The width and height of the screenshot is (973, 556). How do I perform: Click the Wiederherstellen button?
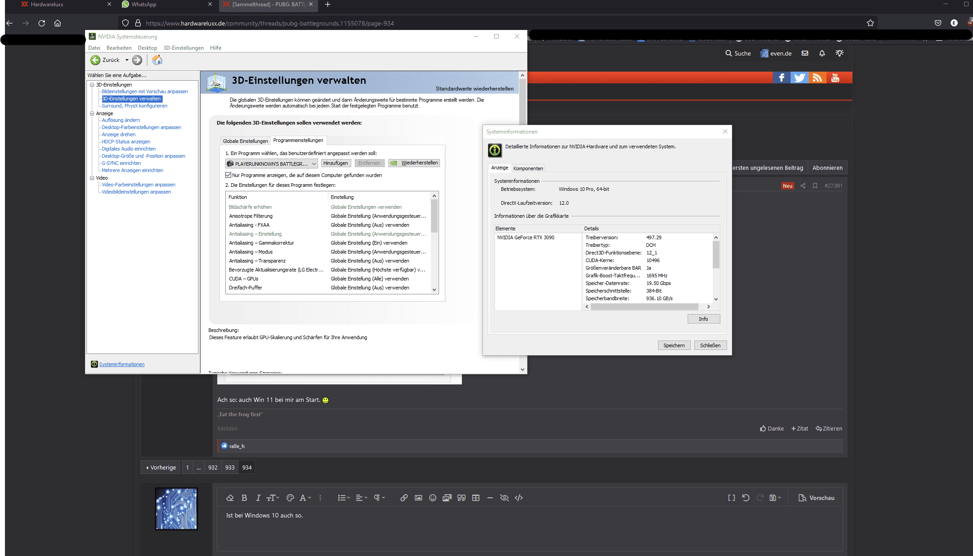[x=414, y=163]
